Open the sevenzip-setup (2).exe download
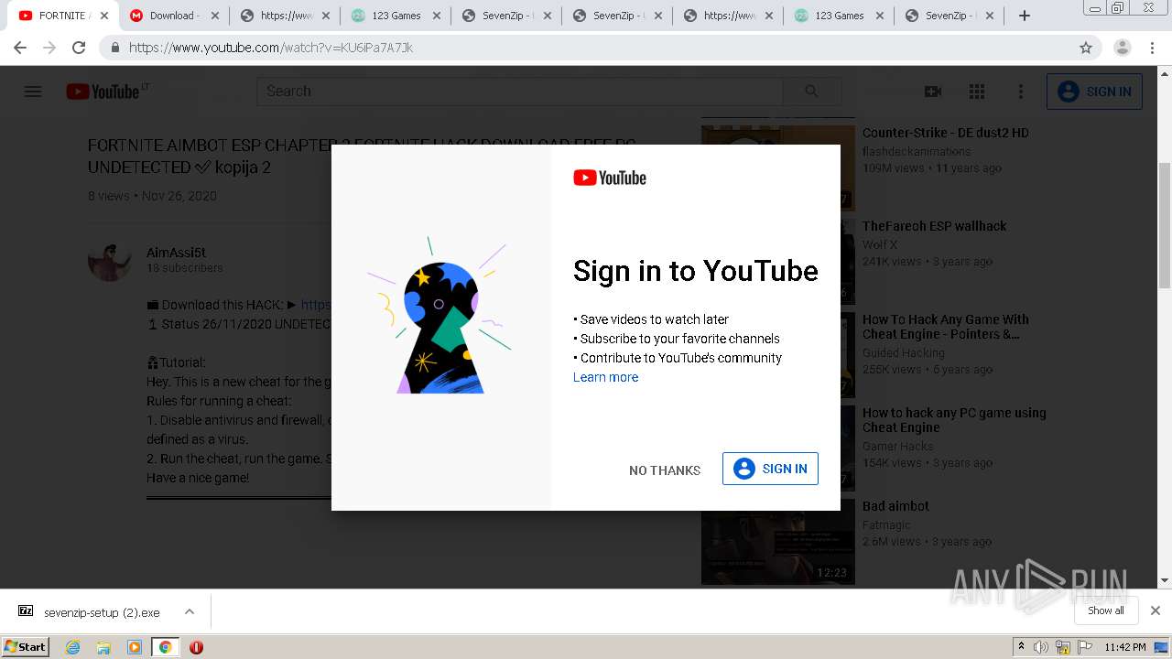This screenshot has width=1172, height=659. coord(102,612)
